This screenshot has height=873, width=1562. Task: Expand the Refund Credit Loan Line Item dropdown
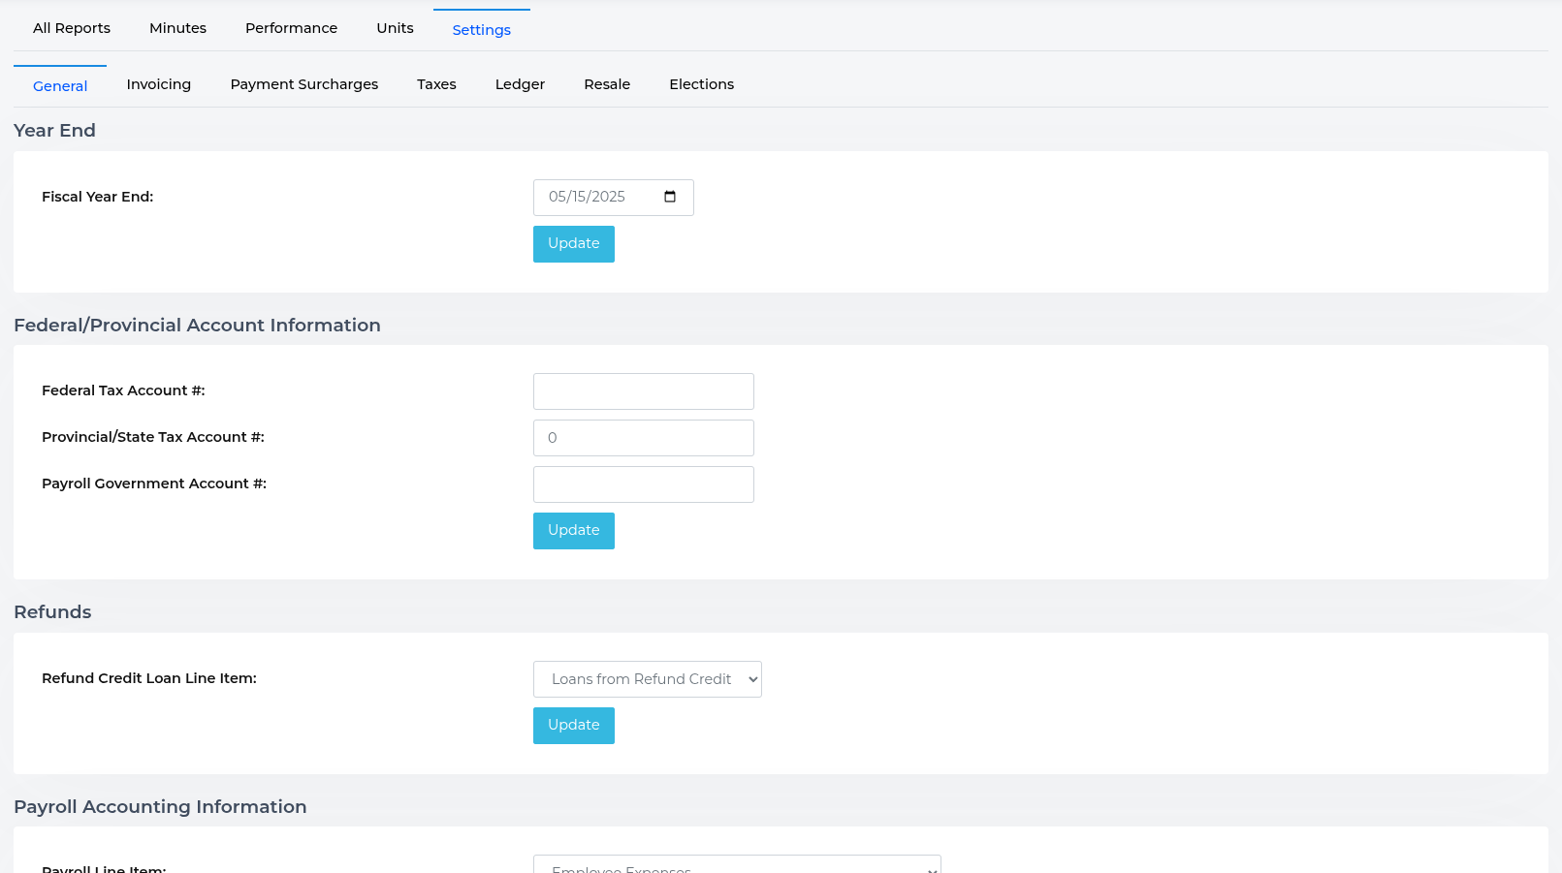point(647,679)
